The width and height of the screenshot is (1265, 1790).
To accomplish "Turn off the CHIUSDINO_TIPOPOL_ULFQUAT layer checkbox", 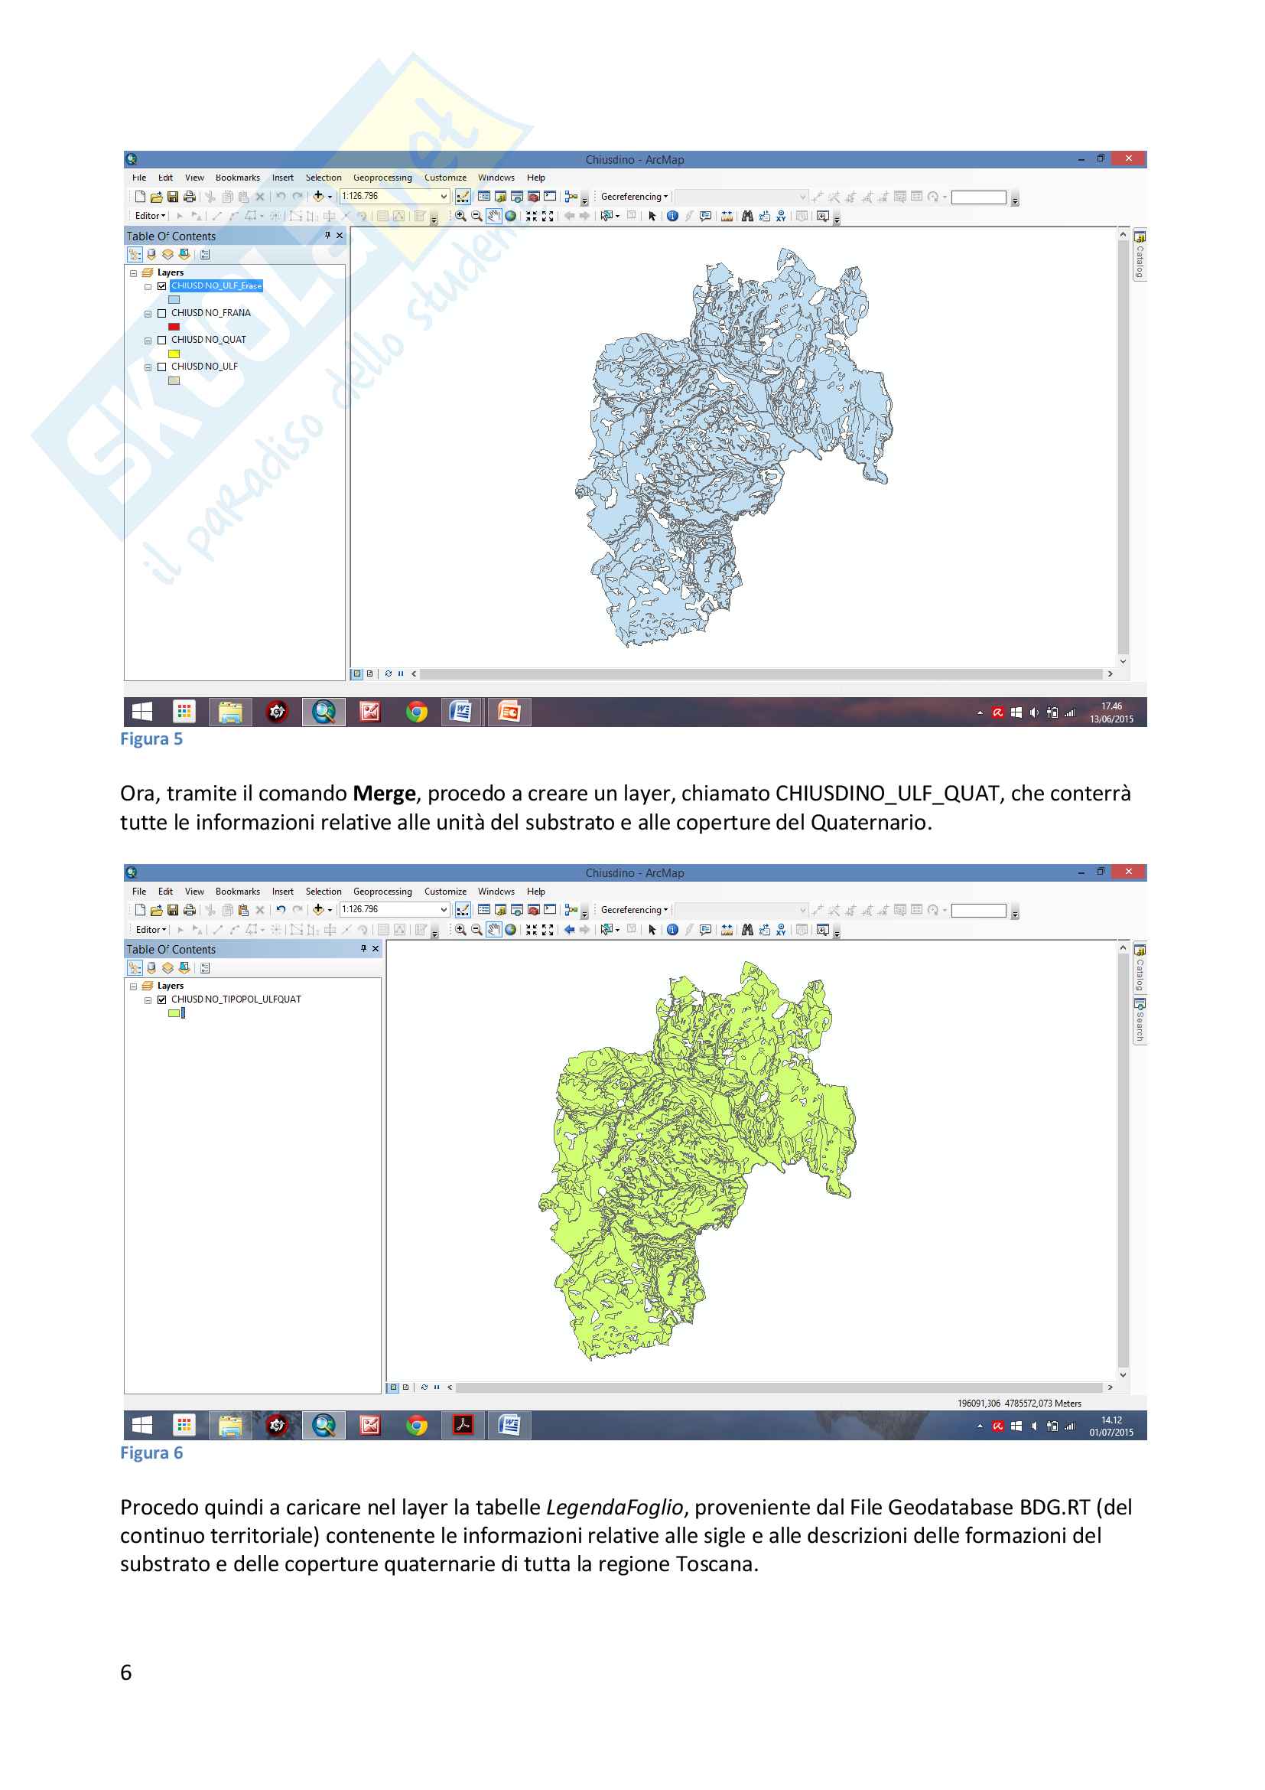I will click(x=162, y=999).
